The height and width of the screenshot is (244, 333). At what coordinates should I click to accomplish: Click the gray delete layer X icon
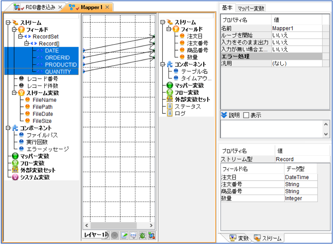(115, 235)
